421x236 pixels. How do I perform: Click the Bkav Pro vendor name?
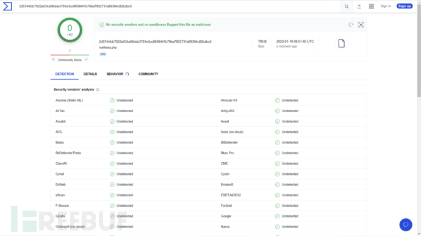point(228,153)
